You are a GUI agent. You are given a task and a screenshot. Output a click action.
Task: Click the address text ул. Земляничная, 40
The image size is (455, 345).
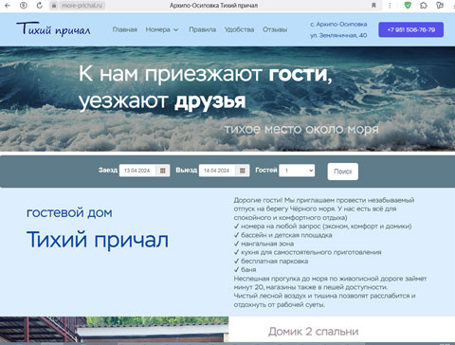(x=338, y=35)
